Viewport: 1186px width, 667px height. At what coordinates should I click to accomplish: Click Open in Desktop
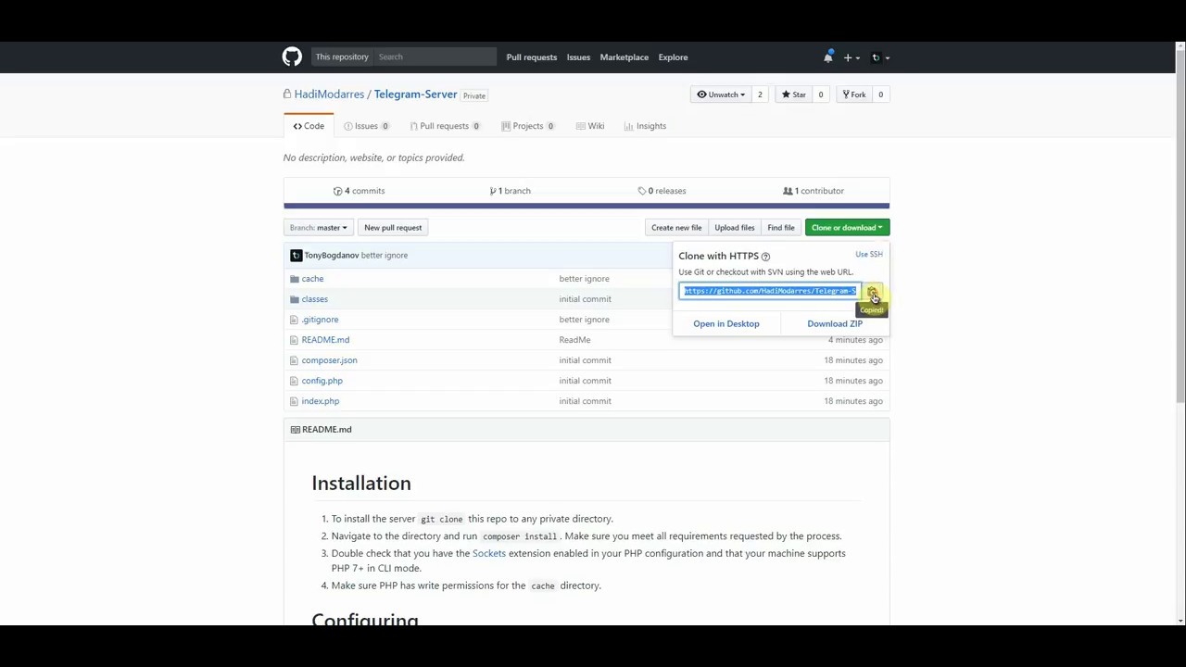point(726,324)
